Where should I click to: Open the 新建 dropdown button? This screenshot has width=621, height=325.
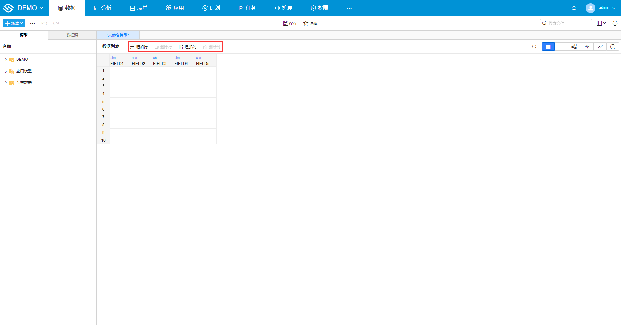pos(14,23)
